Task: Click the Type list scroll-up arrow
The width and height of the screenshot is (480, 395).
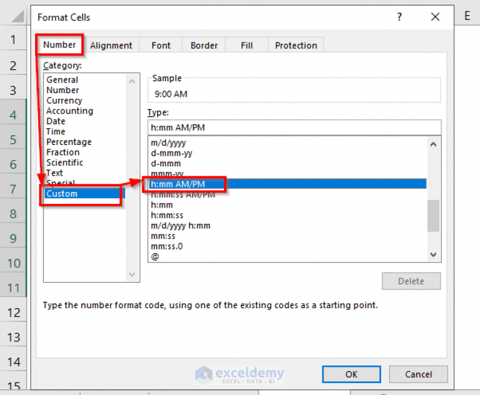Action: (x=433, y=144)
